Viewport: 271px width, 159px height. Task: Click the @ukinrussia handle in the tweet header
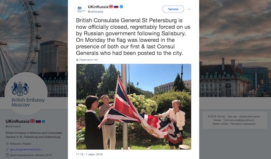(x=95, y=12)
